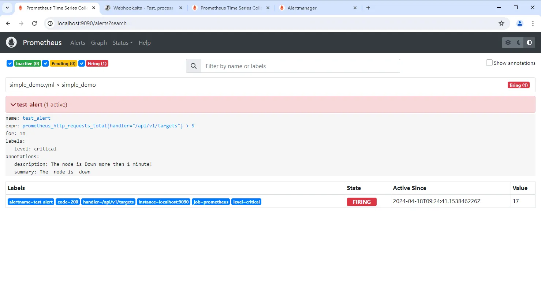Viewport: 541px width, 295px height.
Task: Click the alertname=test_alert label badge
Action: coord(31,202)
